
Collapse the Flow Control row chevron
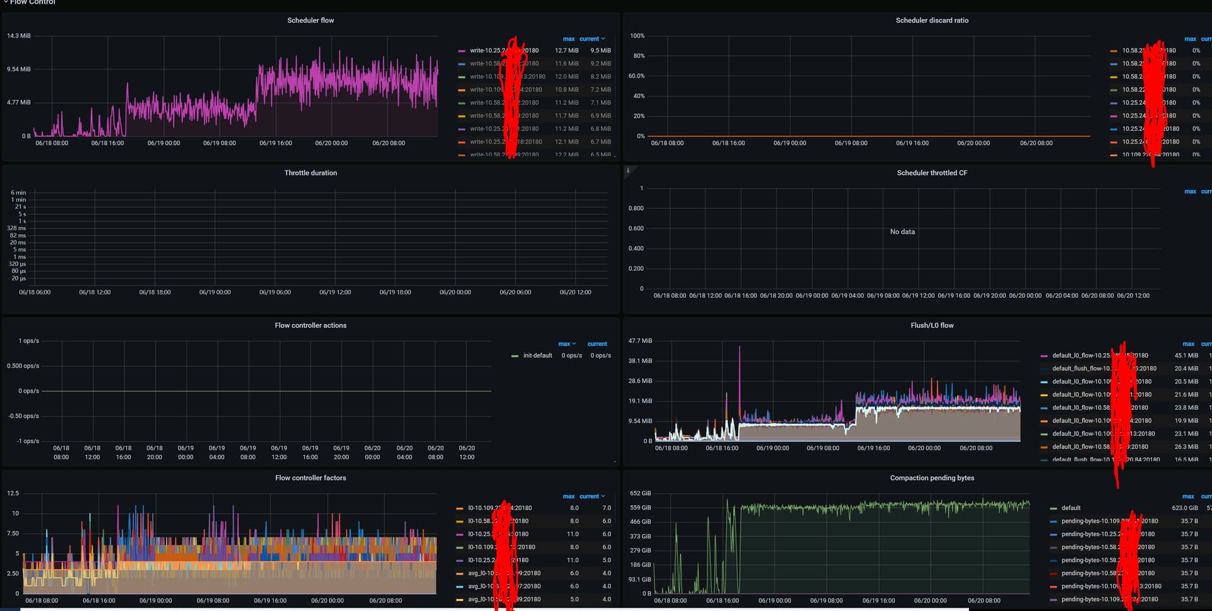[6, 3]
